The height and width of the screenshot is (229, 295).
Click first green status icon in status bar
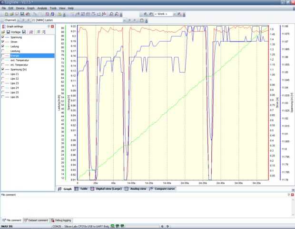[112, 226]
